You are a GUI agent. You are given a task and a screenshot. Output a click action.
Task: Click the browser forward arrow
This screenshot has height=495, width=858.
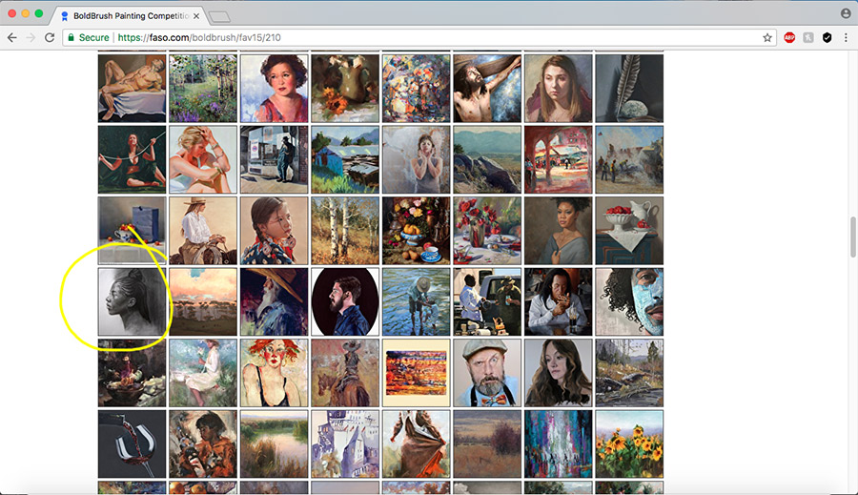[31, 38]
